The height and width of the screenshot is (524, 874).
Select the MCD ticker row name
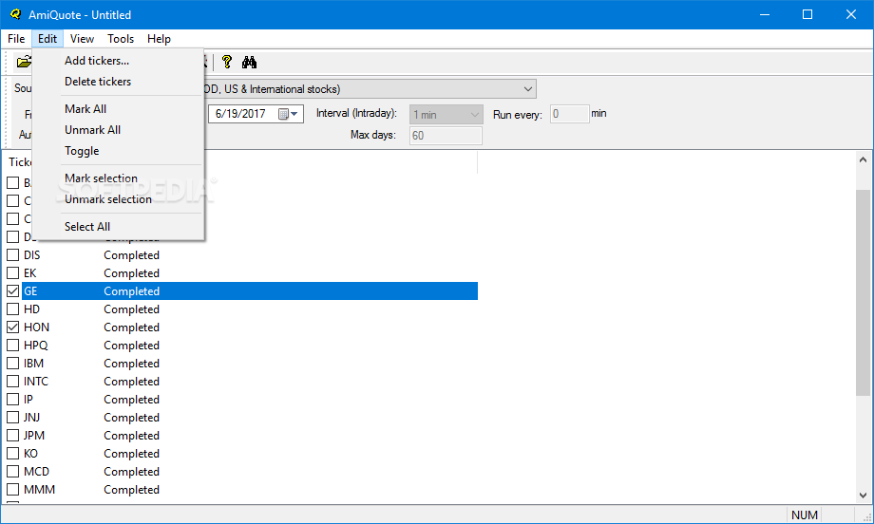tap(36, 472)
